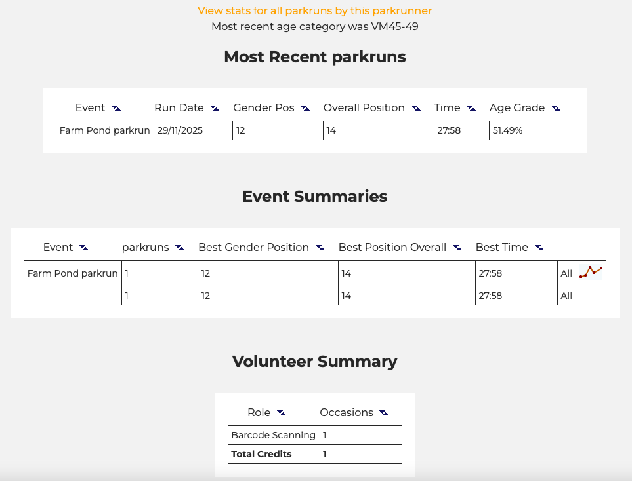Click Age Grade column header text

point(517,107)
